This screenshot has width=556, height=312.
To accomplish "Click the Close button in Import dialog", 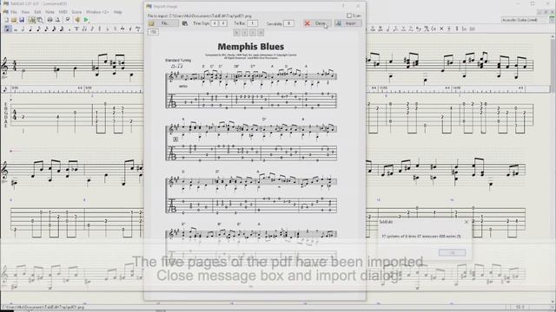I will 317,23.
